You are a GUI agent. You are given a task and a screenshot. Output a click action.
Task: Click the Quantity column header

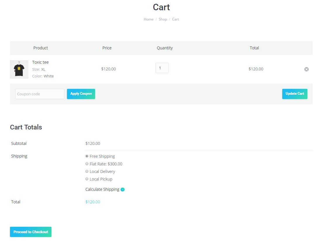pyautogui.click(x=165, y=48)
